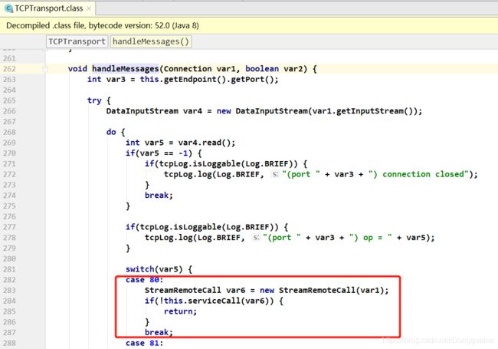The height and width of the screenshot is (349, 498).
Task: Click the TCPTransport breadcrumb
Action: tap(77, 41)
